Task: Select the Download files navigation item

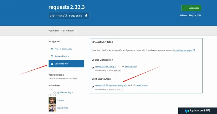Action: click(66, 64)
